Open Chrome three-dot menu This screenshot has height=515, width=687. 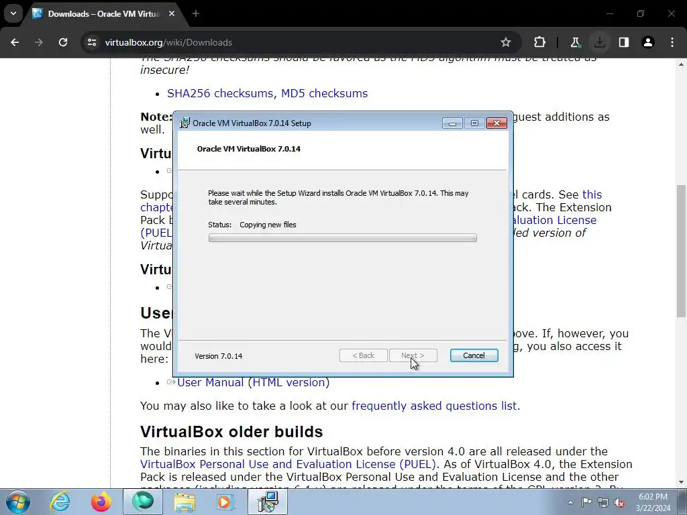(672, 42)
